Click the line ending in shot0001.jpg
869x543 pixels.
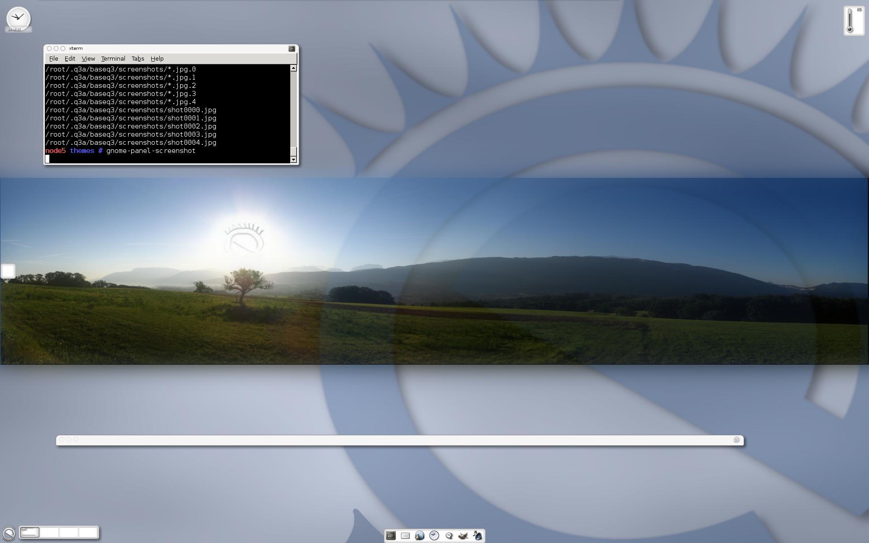(131, 118)
